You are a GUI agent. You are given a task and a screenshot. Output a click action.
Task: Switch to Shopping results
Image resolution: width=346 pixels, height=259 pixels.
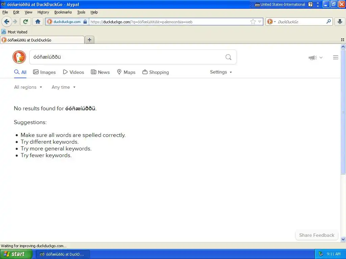(155, 72)
